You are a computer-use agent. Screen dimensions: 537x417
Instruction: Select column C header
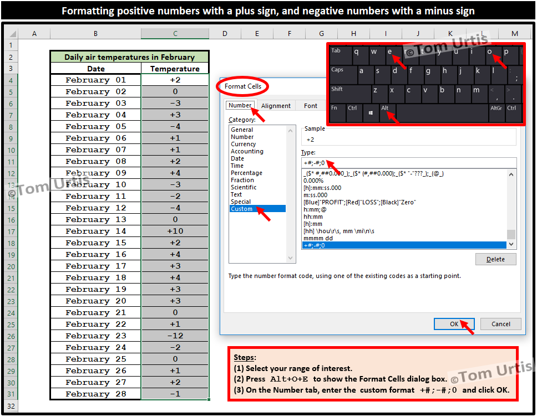pos(175,33)
